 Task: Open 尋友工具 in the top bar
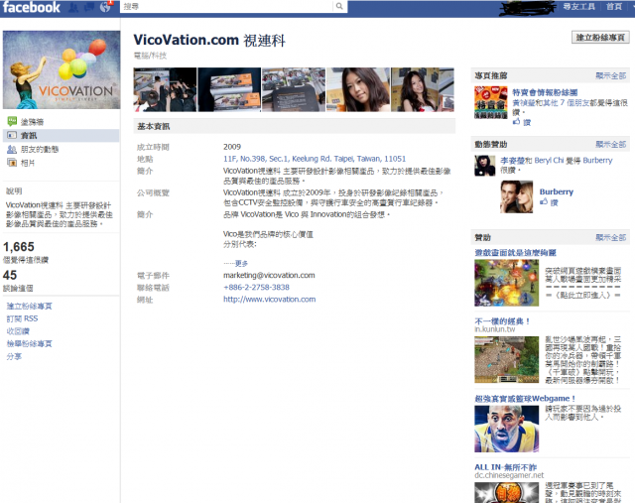(579, 7)
